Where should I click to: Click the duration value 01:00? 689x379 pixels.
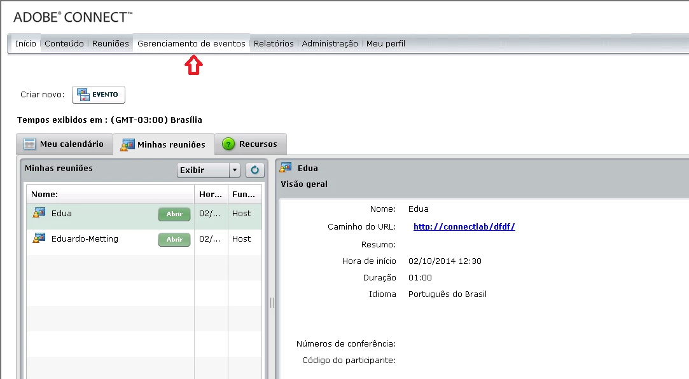tap(420, 277)
